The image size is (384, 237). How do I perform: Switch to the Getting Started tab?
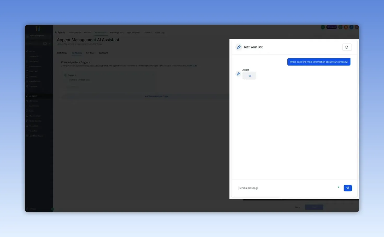[x=75, y=33]
